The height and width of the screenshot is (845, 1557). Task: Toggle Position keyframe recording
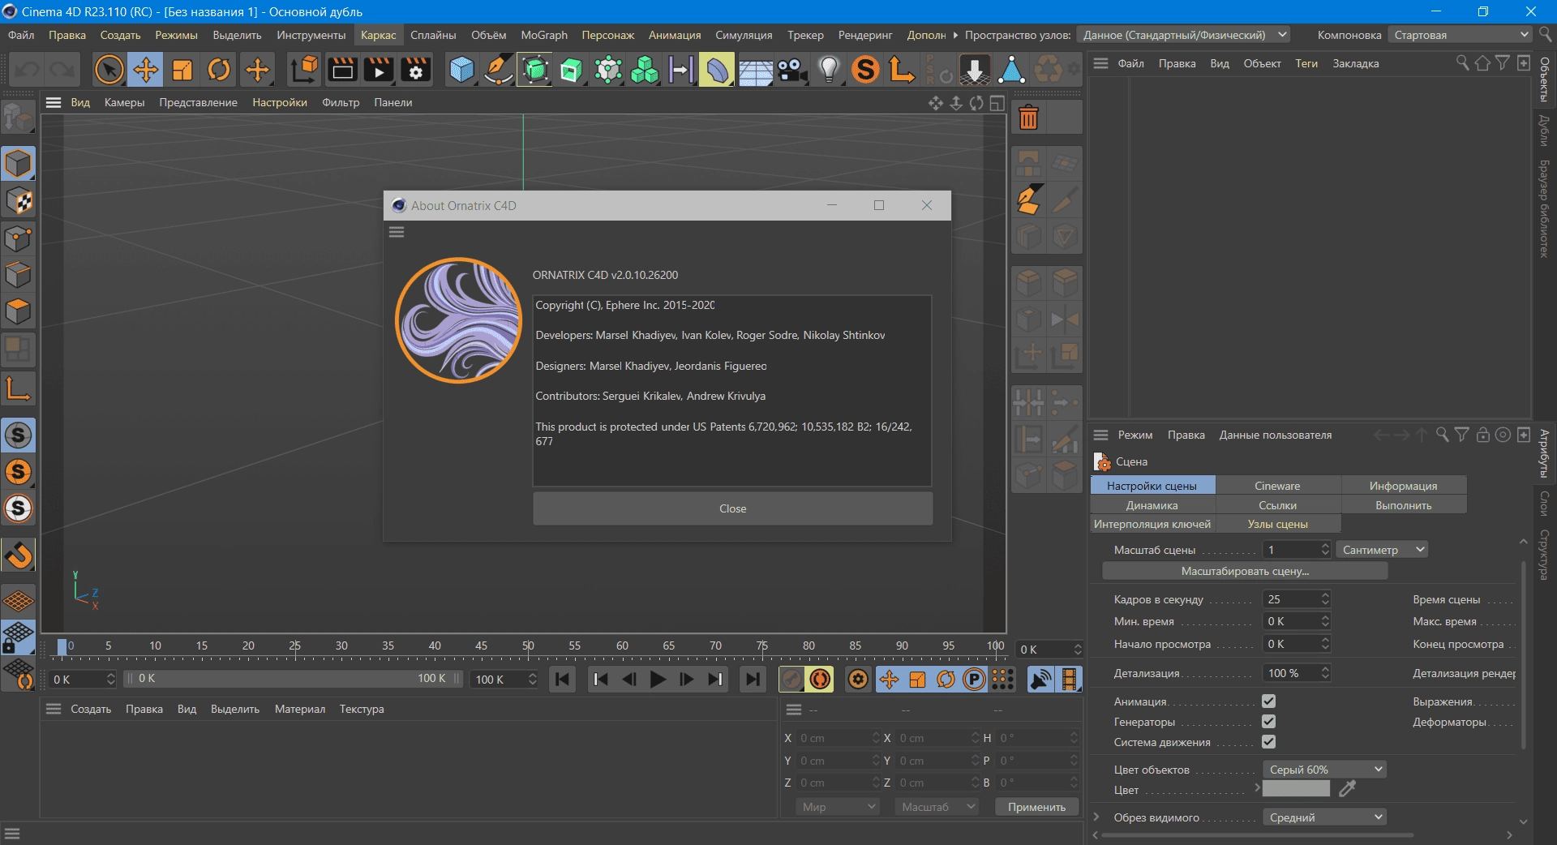coord(890,680)
